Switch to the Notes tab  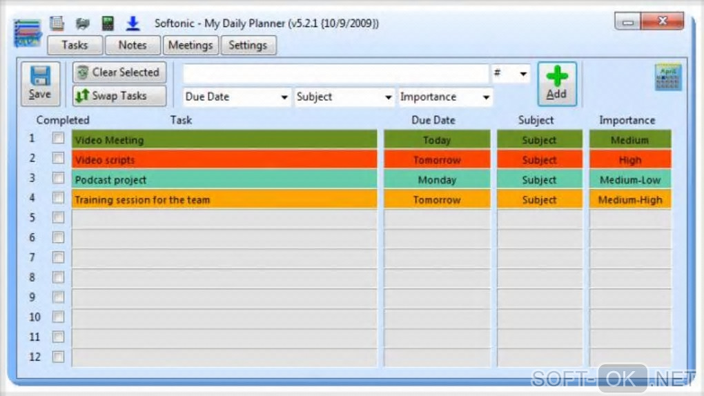coord(133,46)
